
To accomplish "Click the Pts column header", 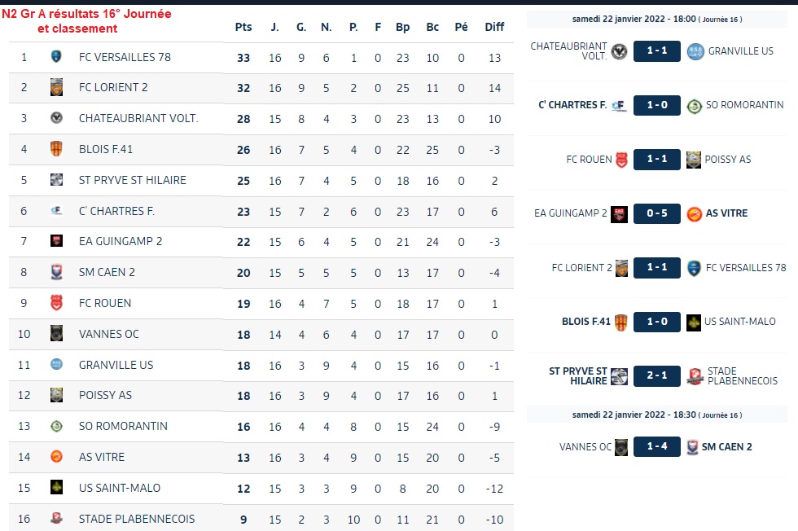I will pos(243,27).
